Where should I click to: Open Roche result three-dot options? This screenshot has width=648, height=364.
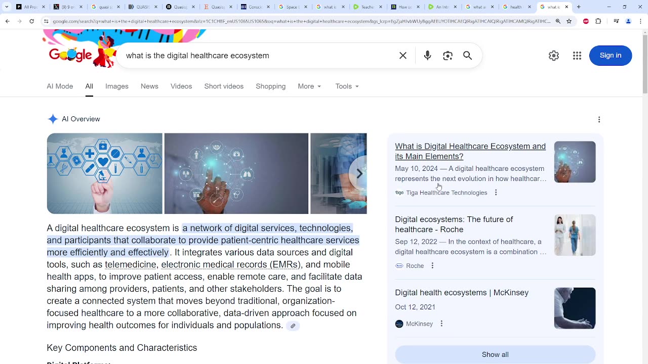pos(432,266)
